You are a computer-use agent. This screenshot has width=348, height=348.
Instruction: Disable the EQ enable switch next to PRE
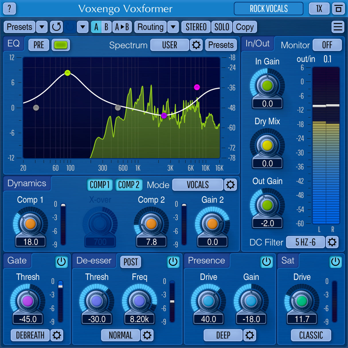[60, 45]
